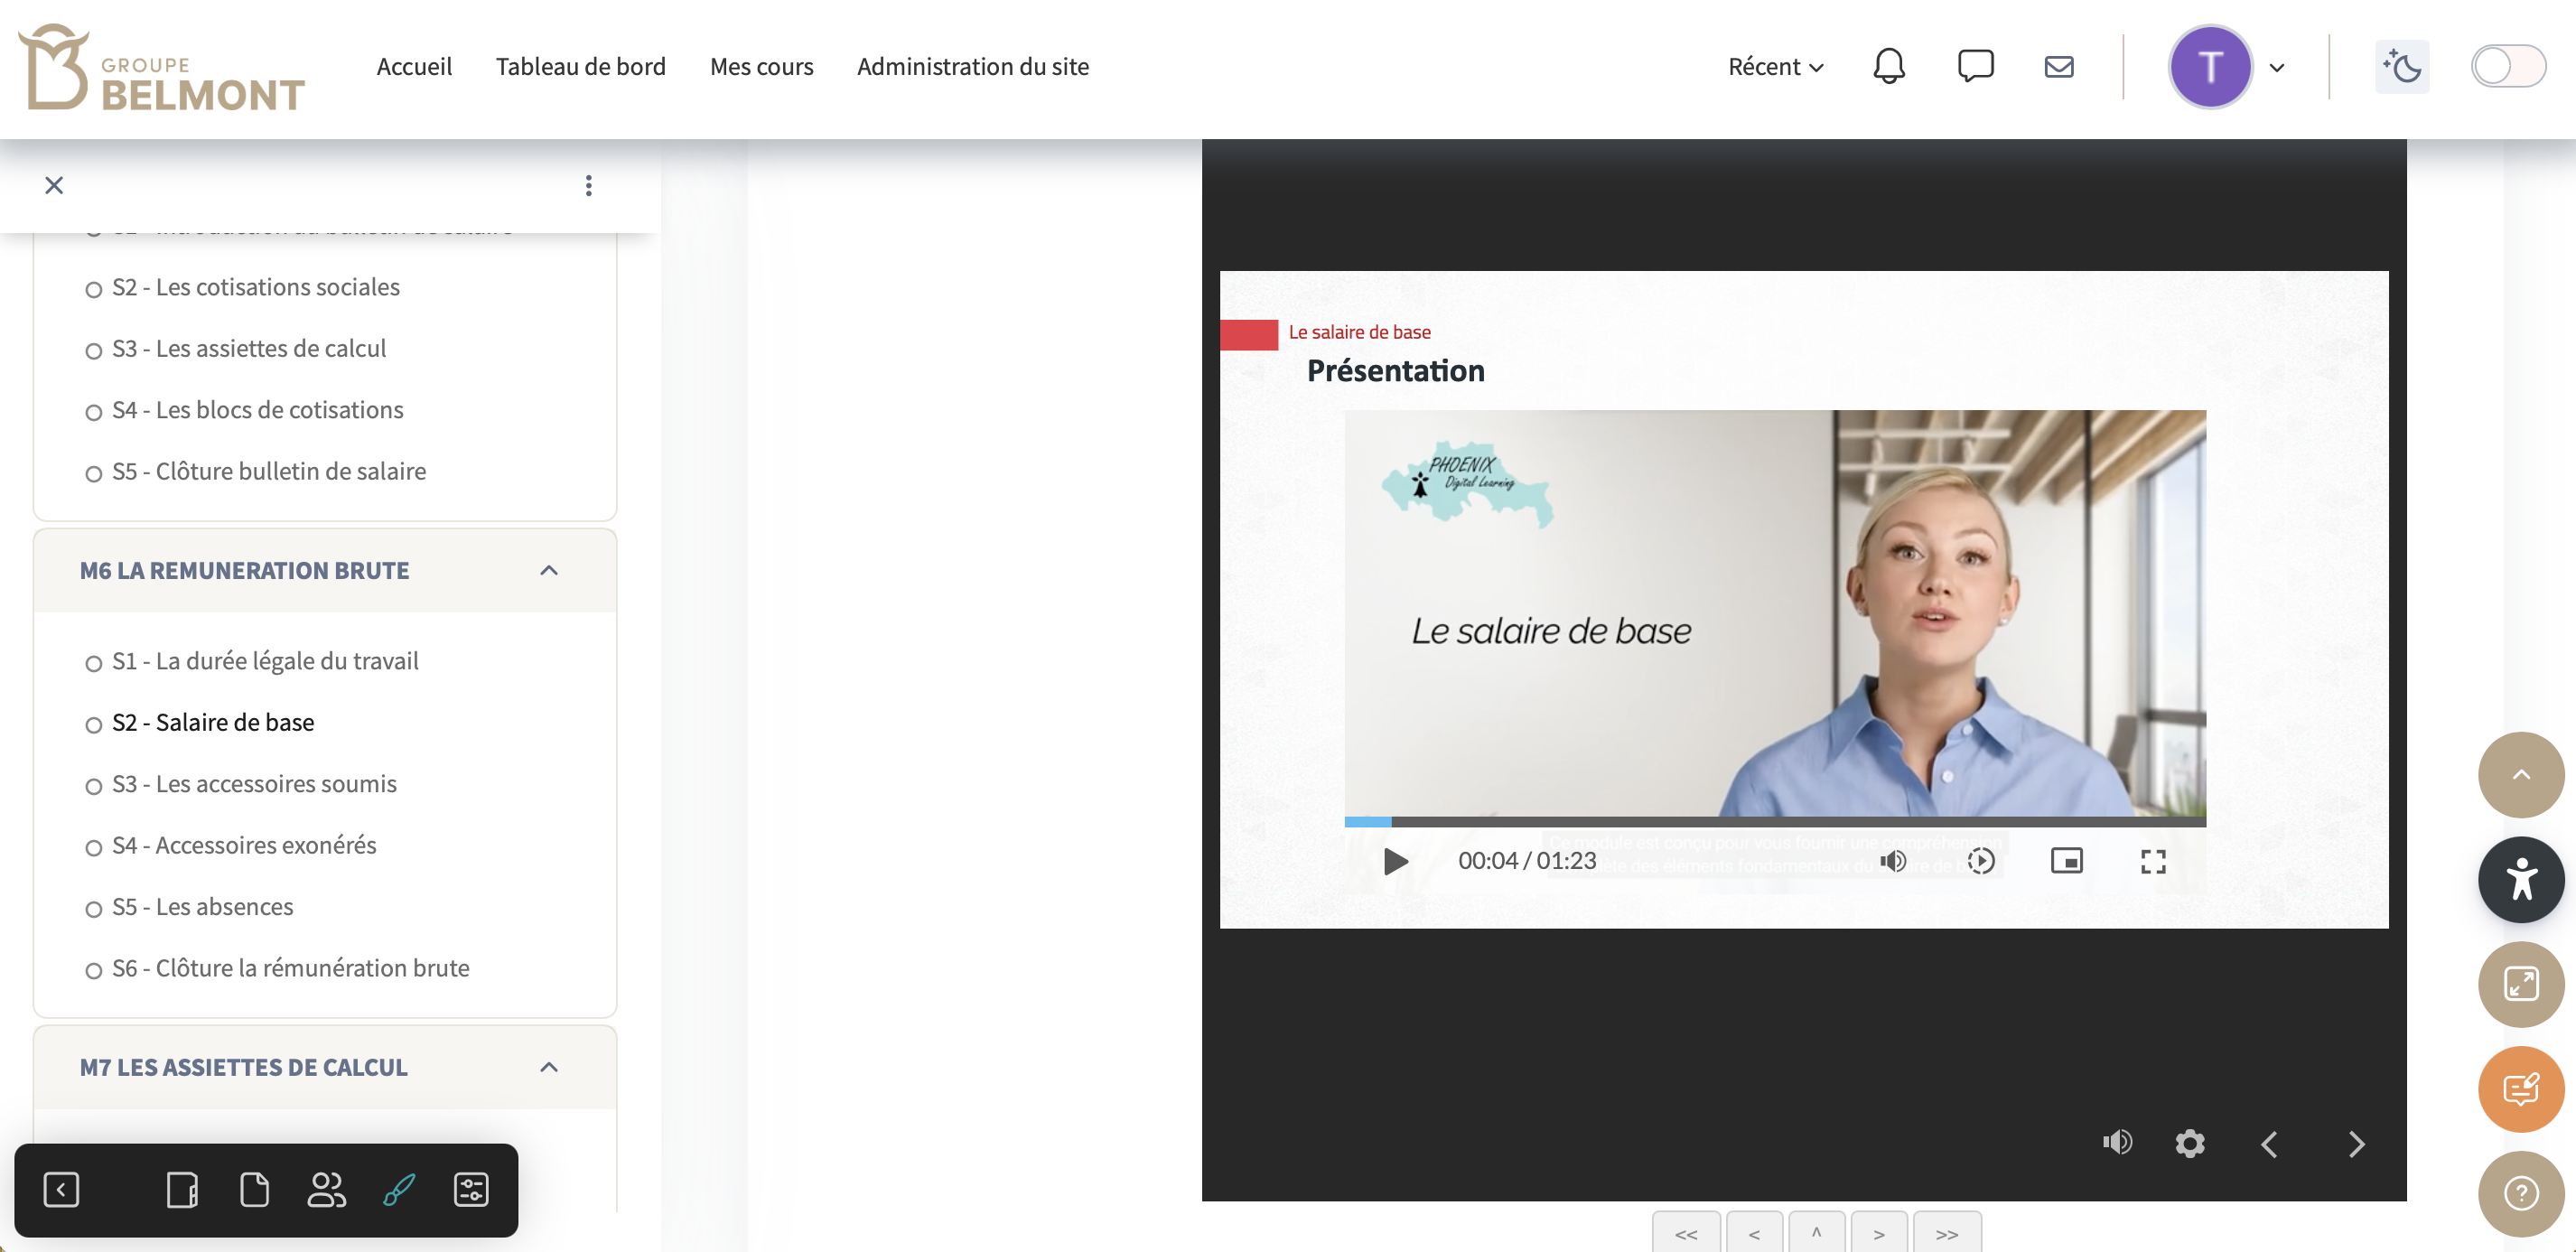Click the Groupe Belmont logo
Image resolution: width=2576 pixels, height=1252 pixels.
click(161, 67)
